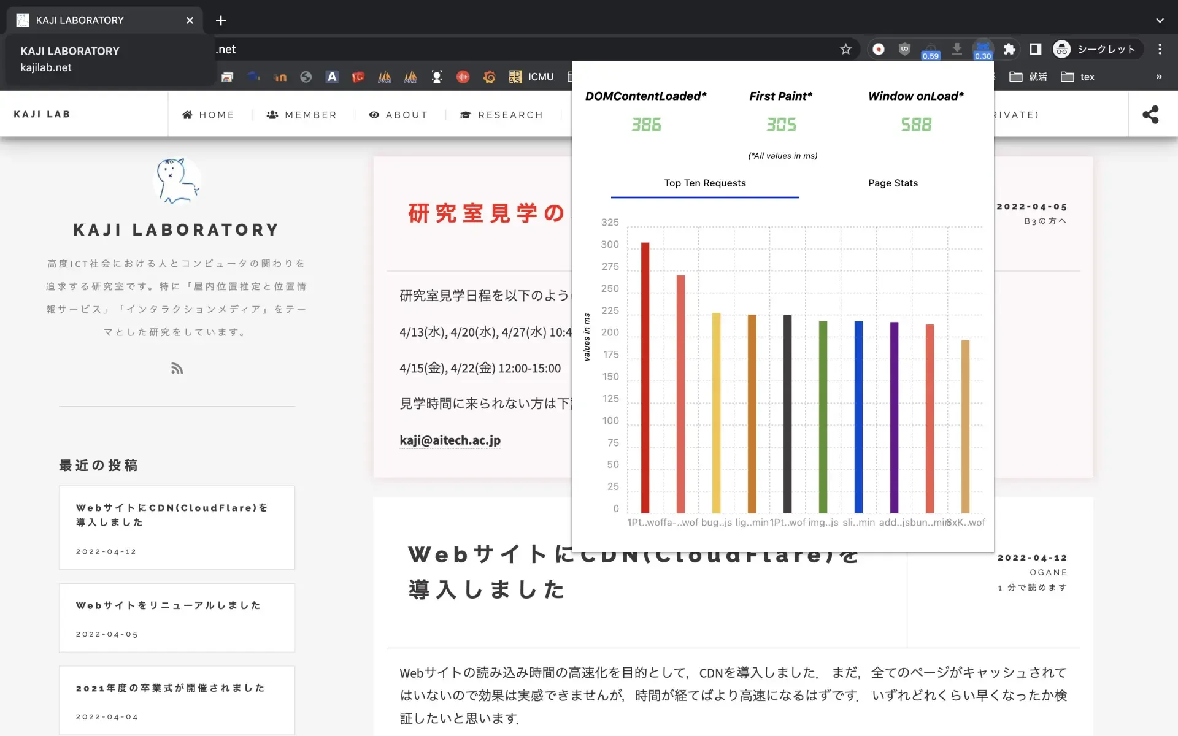Expand the tab search dropdown arrow
This screenshot has height=736, width=1178.
[x=1159, y=20]
